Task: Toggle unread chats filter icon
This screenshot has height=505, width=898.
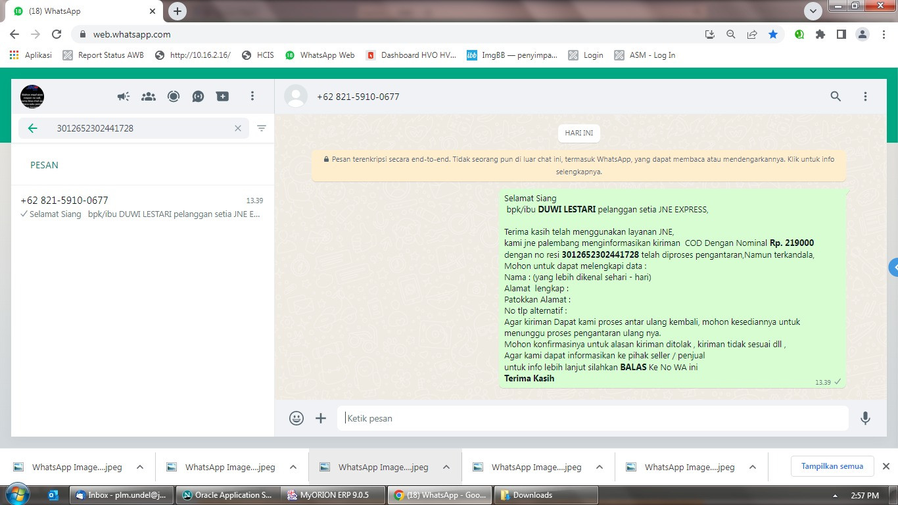Action: pos(262,128)
